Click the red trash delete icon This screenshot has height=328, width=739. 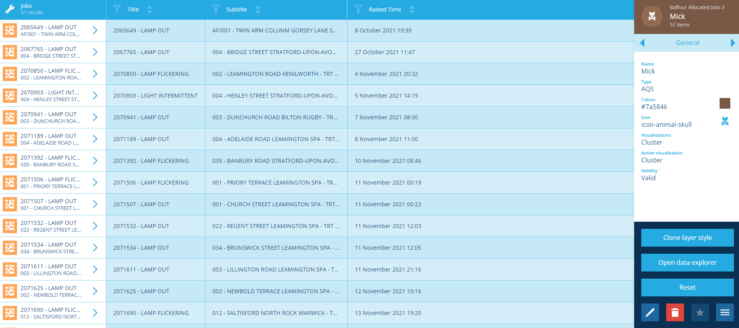[x=675, y=313]
